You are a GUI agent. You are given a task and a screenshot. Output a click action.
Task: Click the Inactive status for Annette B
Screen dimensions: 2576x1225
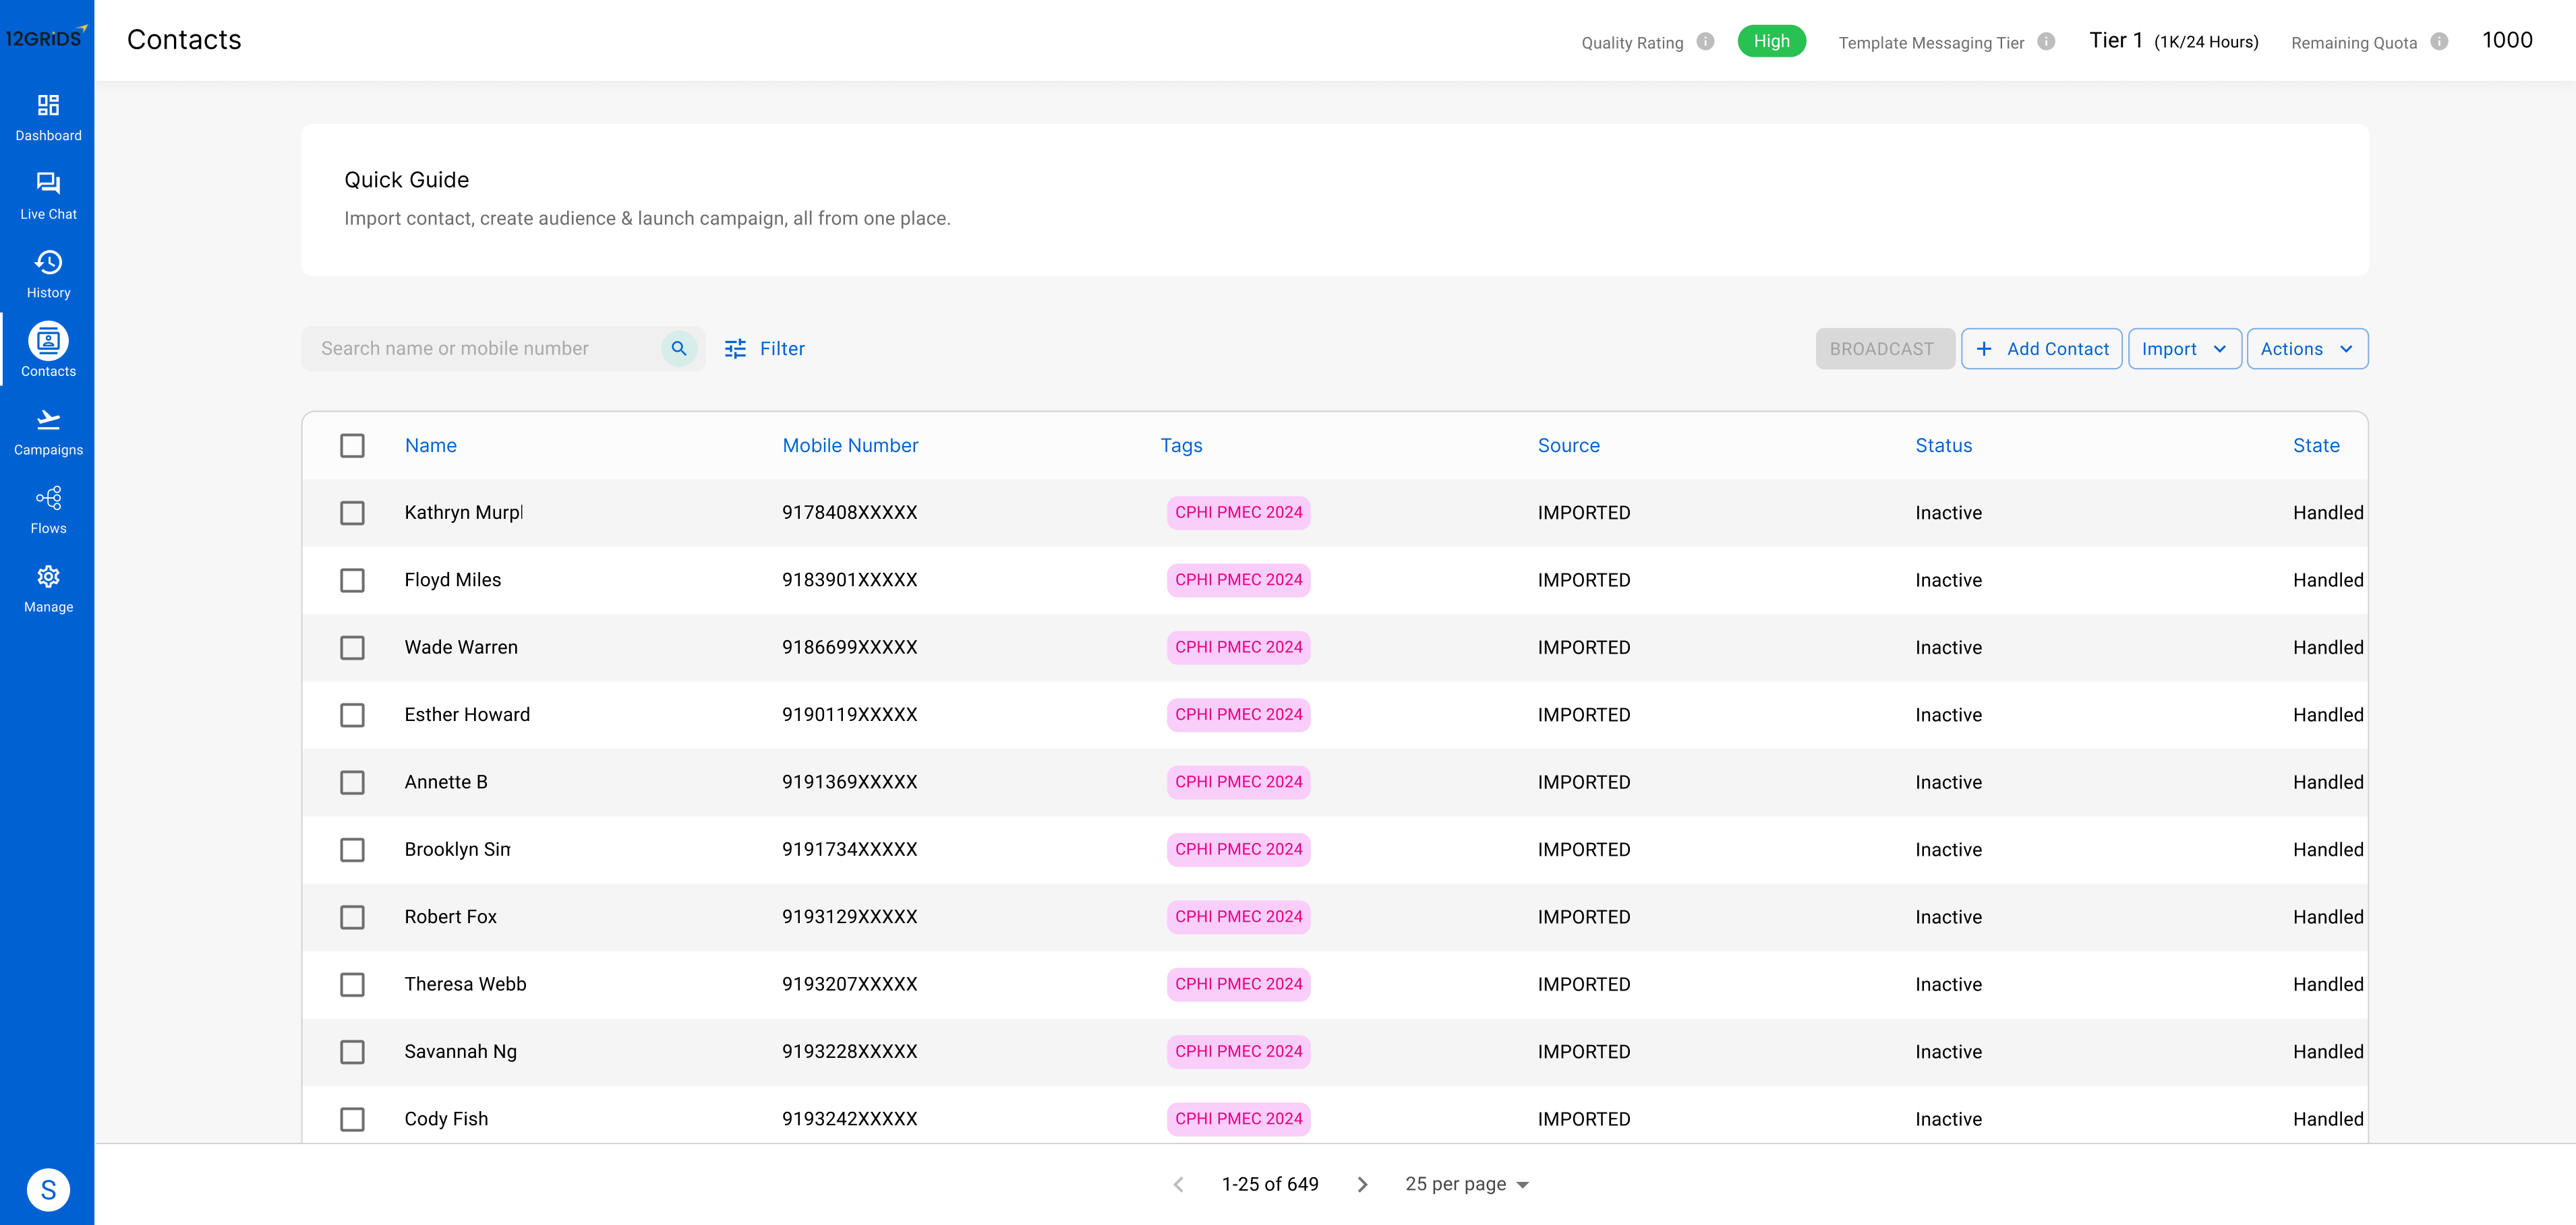tap(1948, 782)
